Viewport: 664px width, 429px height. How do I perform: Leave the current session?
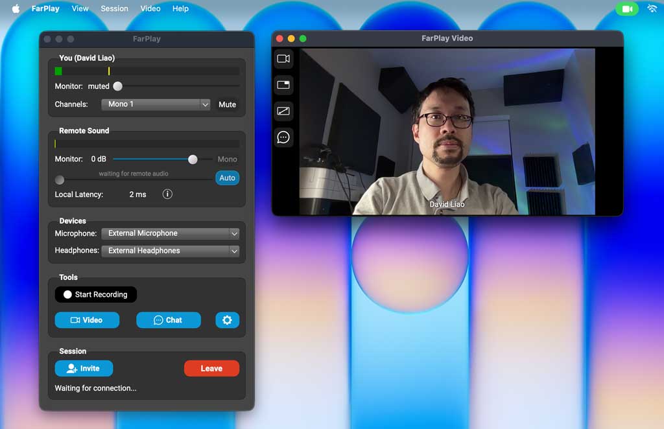pos(211,369)
